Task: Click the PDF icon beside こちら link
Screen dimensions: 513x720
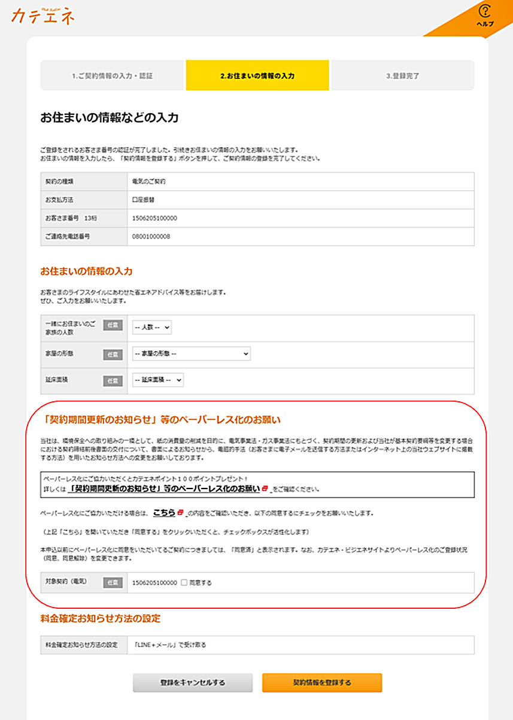Action: tap(180, 512)
